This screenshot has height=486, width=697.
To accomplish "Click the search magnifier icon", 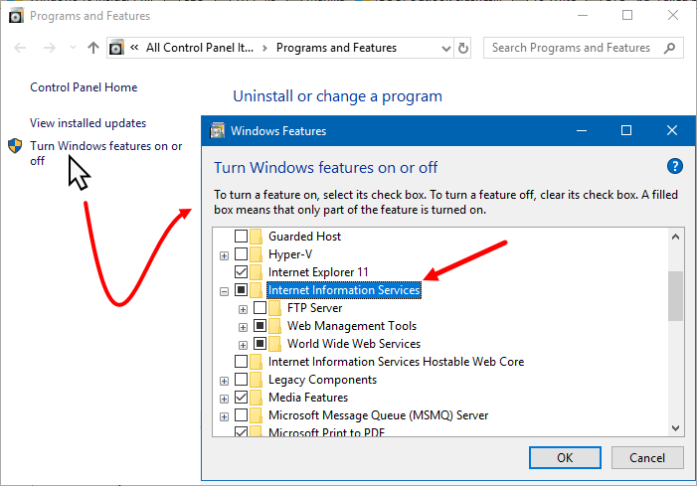I will (669, 48).
